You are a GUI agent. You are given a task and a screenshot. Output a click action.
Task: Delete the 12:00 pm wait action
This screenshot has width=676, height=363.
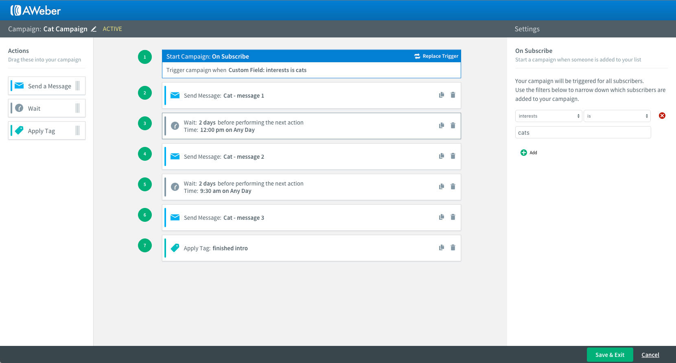click(453, 125)
